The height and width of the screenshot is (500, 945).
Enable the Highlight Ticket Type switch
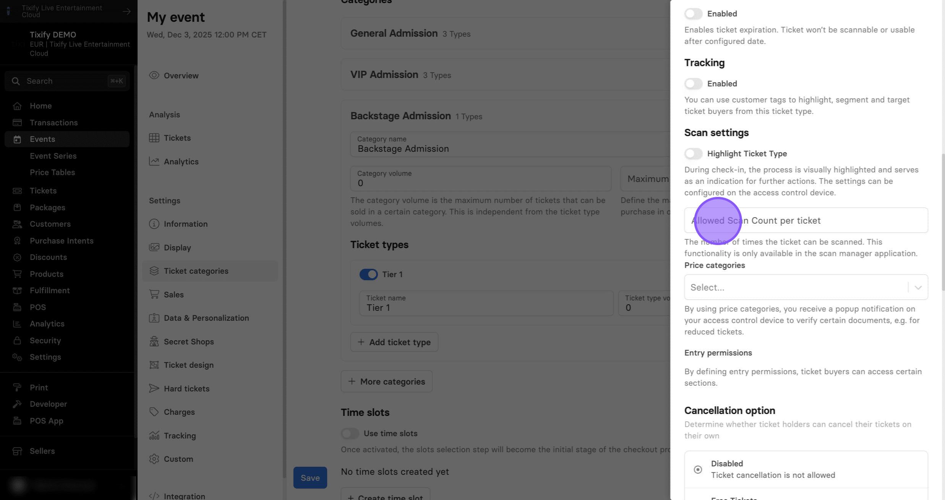pyautogui.click(x=693, y=154)
